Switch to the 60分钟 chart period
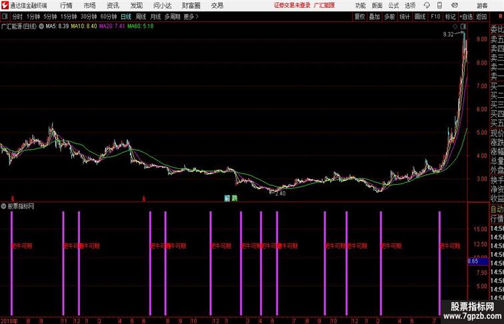Image resolution: width=504 pixels, height=324 pixels. (109, 17)
